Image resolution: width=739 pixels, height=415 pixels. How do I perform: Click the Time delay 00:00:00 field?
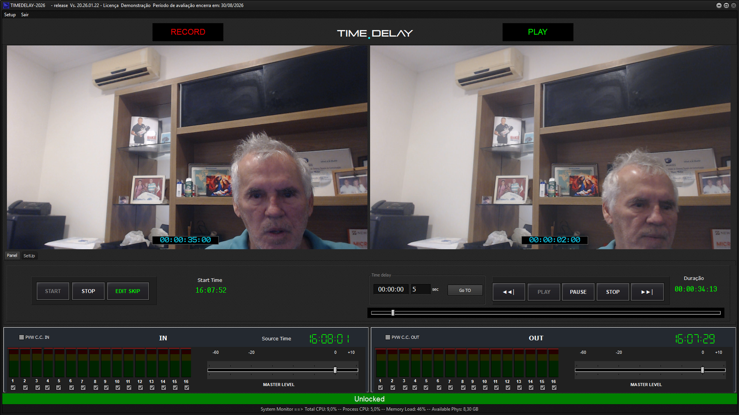click(x=391, y=290)
